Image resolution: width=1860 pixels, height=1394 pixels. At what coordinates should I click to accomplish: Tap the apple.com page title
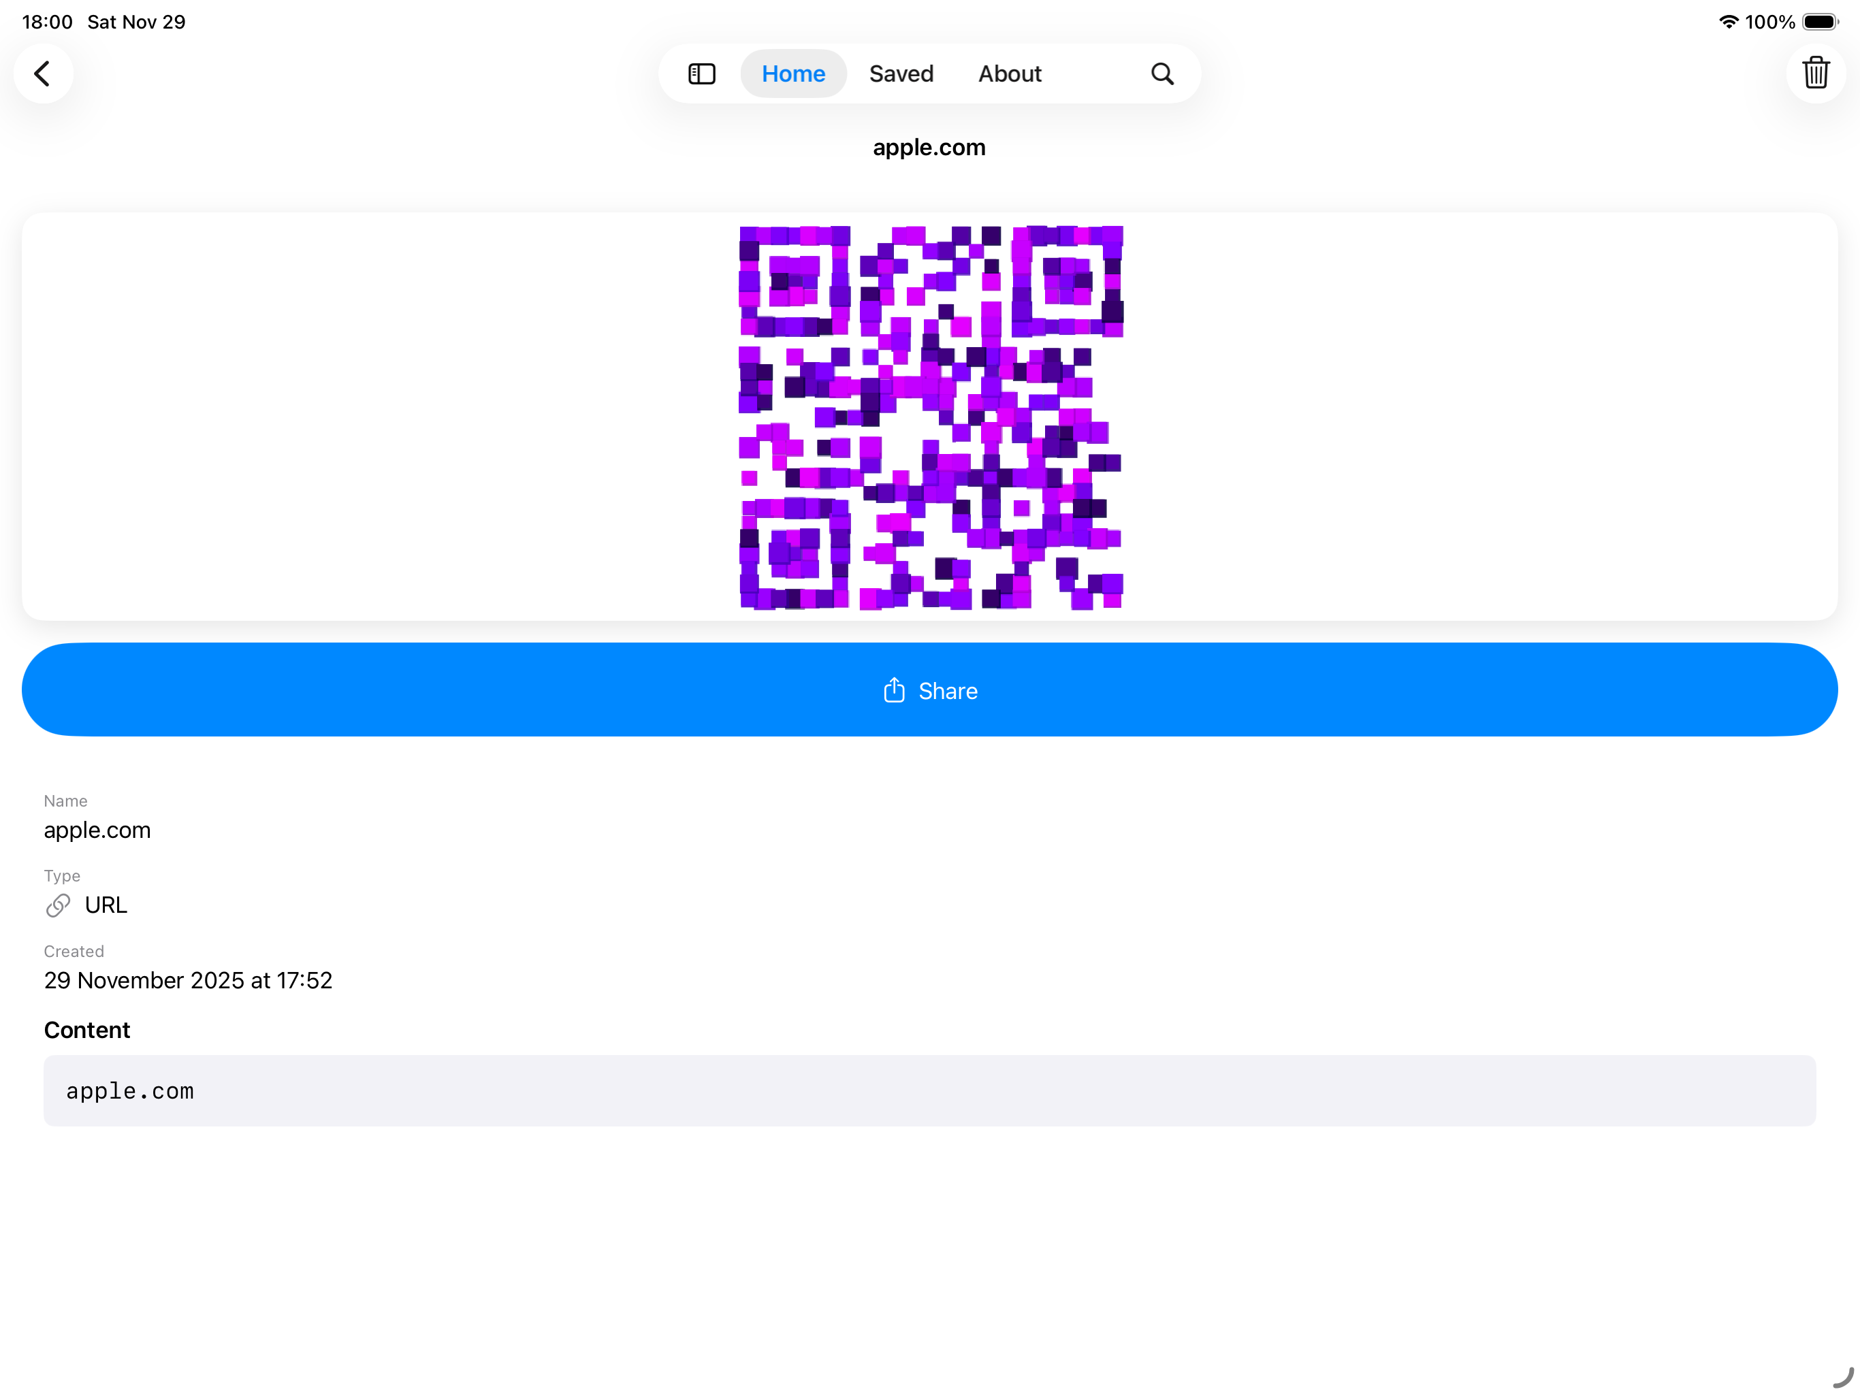(929, 148)
